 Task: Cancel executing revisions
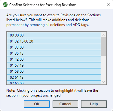(65, 104)
